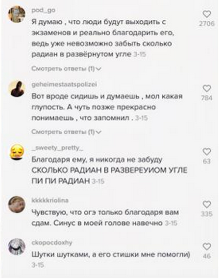
Task: Expand replies under pod_go's comment
Action: point(66,69)
